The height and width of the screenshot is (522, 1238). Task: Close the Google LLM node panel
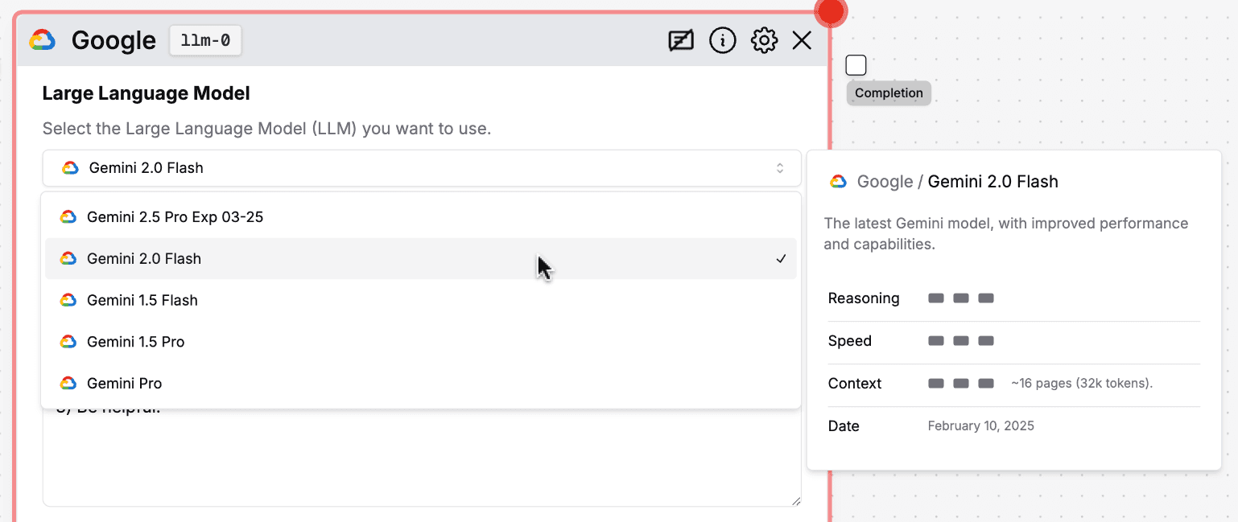[x=802, y=40]
